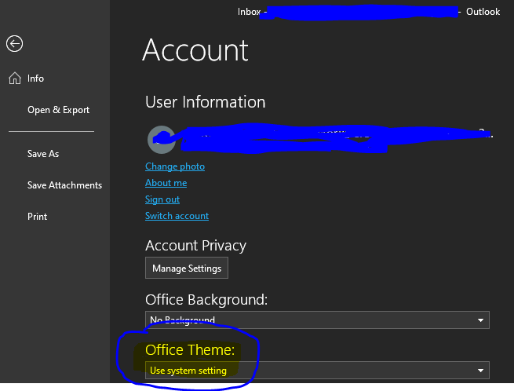514x391 pixels.
Task: Click the user profile photo avatar
Action: click(x=162, y=140)
